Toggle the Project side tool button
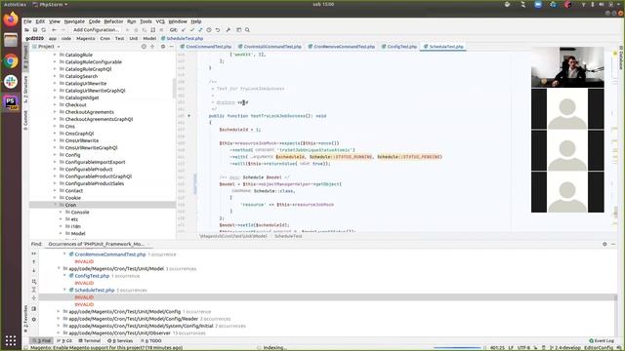 26,58
